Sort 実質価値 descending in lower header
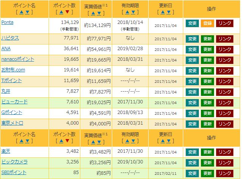Image resolution: width=242 pixels, height=179 pixels. point(99,142)
